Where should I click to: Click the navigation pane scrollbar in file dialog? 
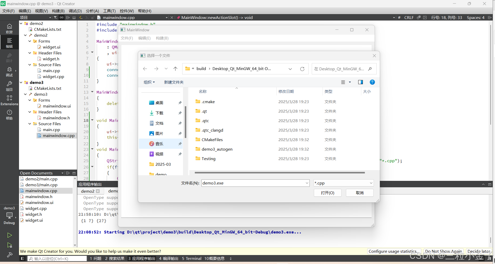[186, 122]
